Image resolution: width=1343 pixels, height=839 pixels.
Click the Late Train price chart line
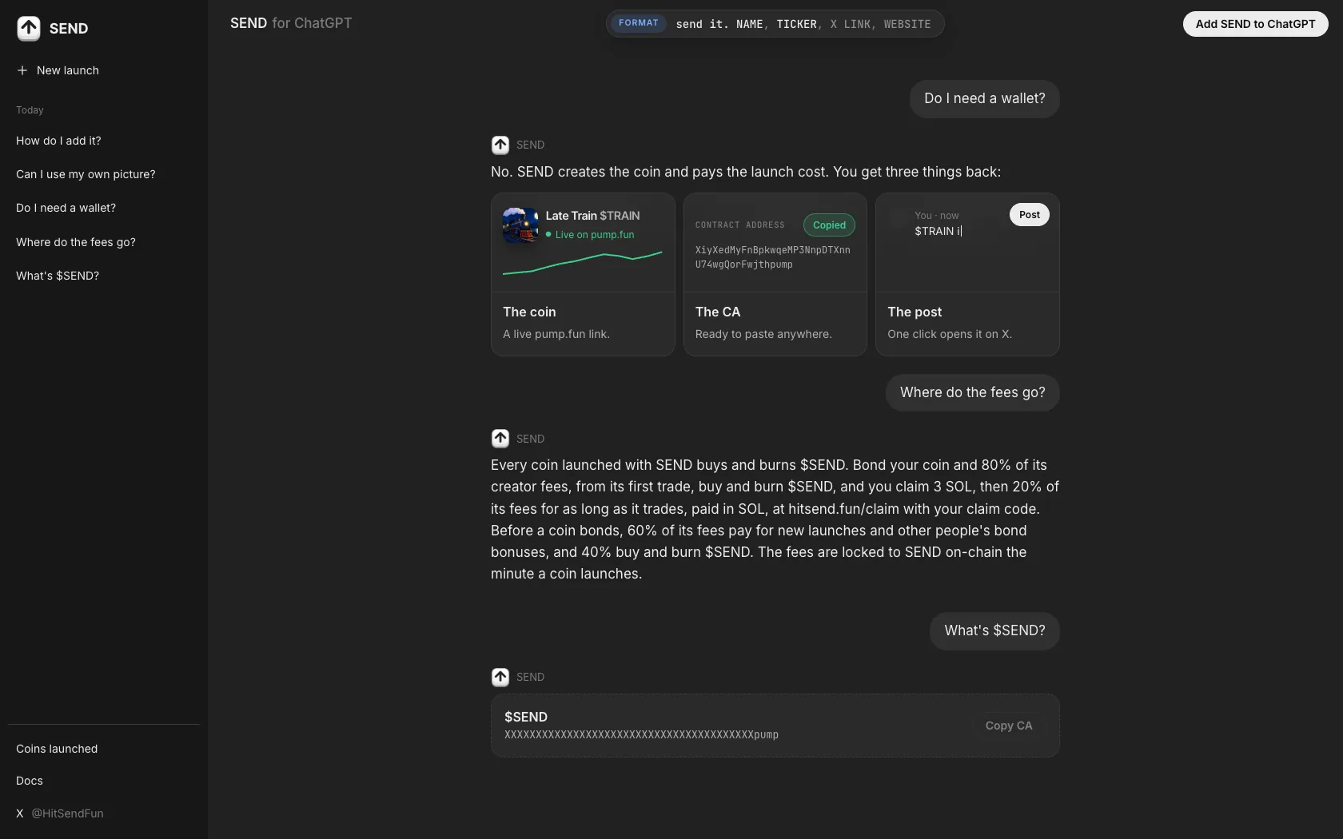582,263
